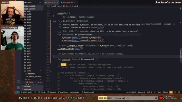Close the lib.rs editor tab
Viewport: 182px width, 102px height.
pos(57,3)
